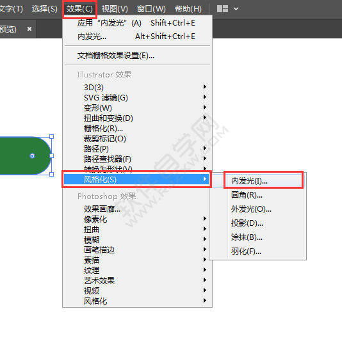The width and height of the screenshot is (342, 341).
Task: Select highlighted 风格化(S) menu item
Action: (x=136, y=180)
